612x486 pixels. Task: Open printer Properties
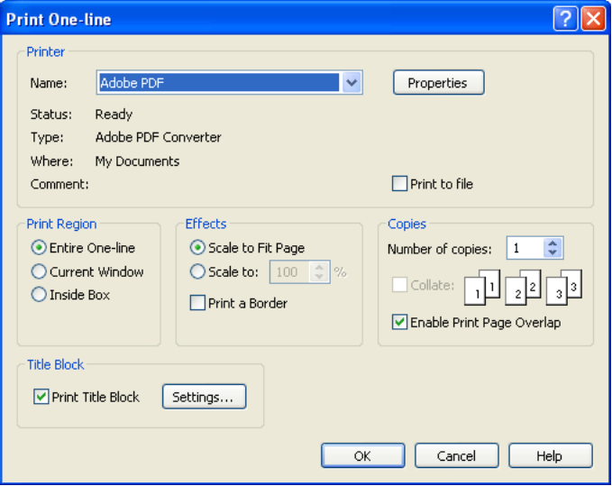point(438,83)
